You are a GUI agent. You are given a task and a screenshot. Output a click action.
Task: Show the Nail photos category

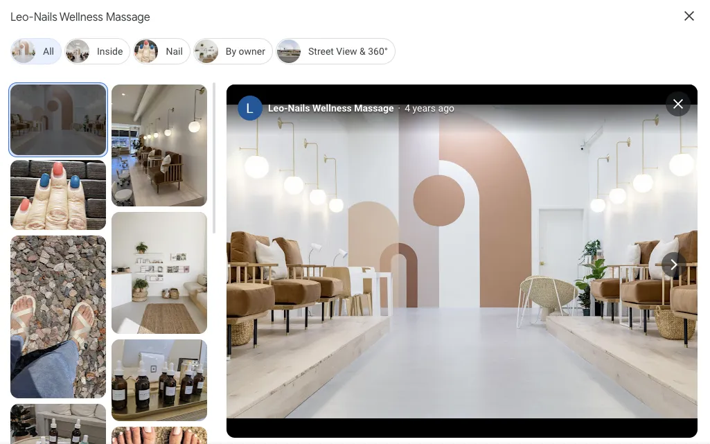pos(161,51)
